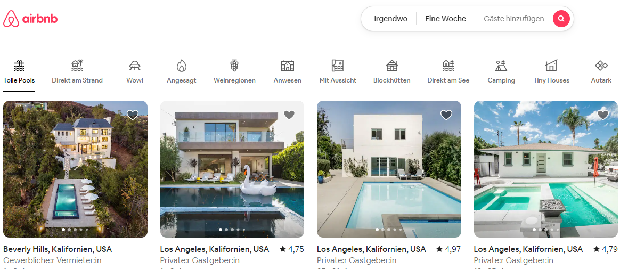
Task: Click the Airbnb logo
Action: click(30, 19)
